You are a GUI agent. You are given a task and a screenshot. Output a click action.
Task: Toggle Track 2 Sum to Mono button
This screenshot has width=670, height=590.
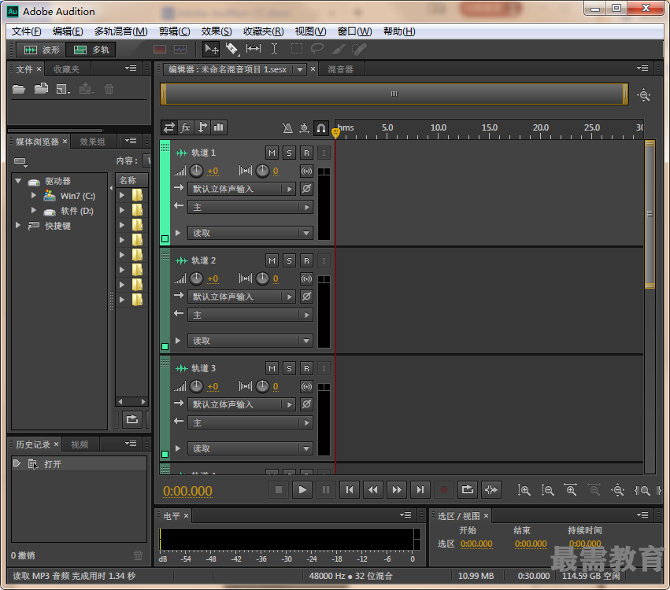306,278
